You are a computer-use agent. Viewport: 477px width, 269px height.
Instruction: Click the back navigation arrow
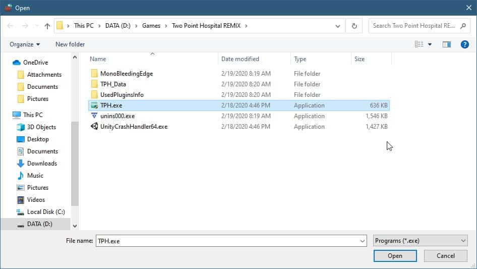tap(10, 26)
